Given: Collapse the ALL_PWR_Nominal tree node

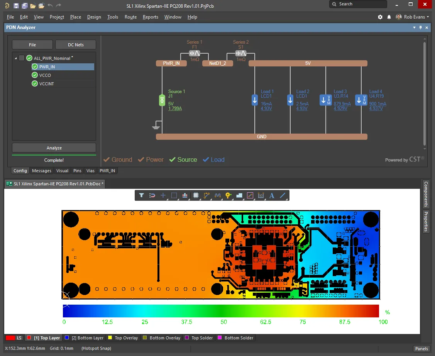Looking at the screenshot, I should click(x=16, y=58).
